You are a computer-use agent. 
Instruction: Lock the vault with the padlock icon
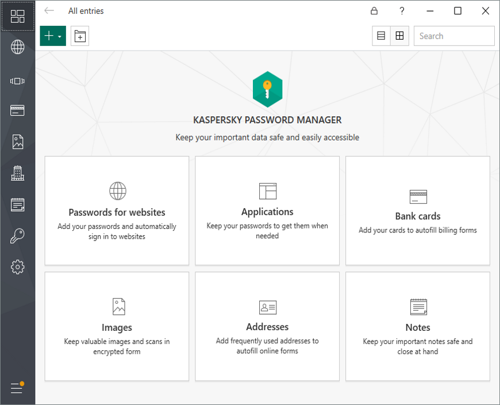tap(374, 11)
